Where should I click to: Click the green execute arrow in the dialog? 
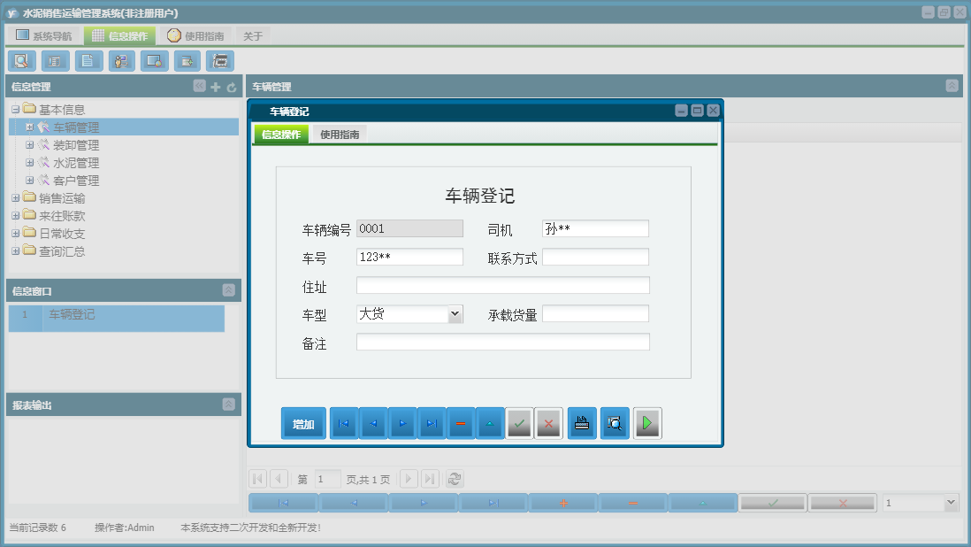pyautogui.click(x=645, y=423)
